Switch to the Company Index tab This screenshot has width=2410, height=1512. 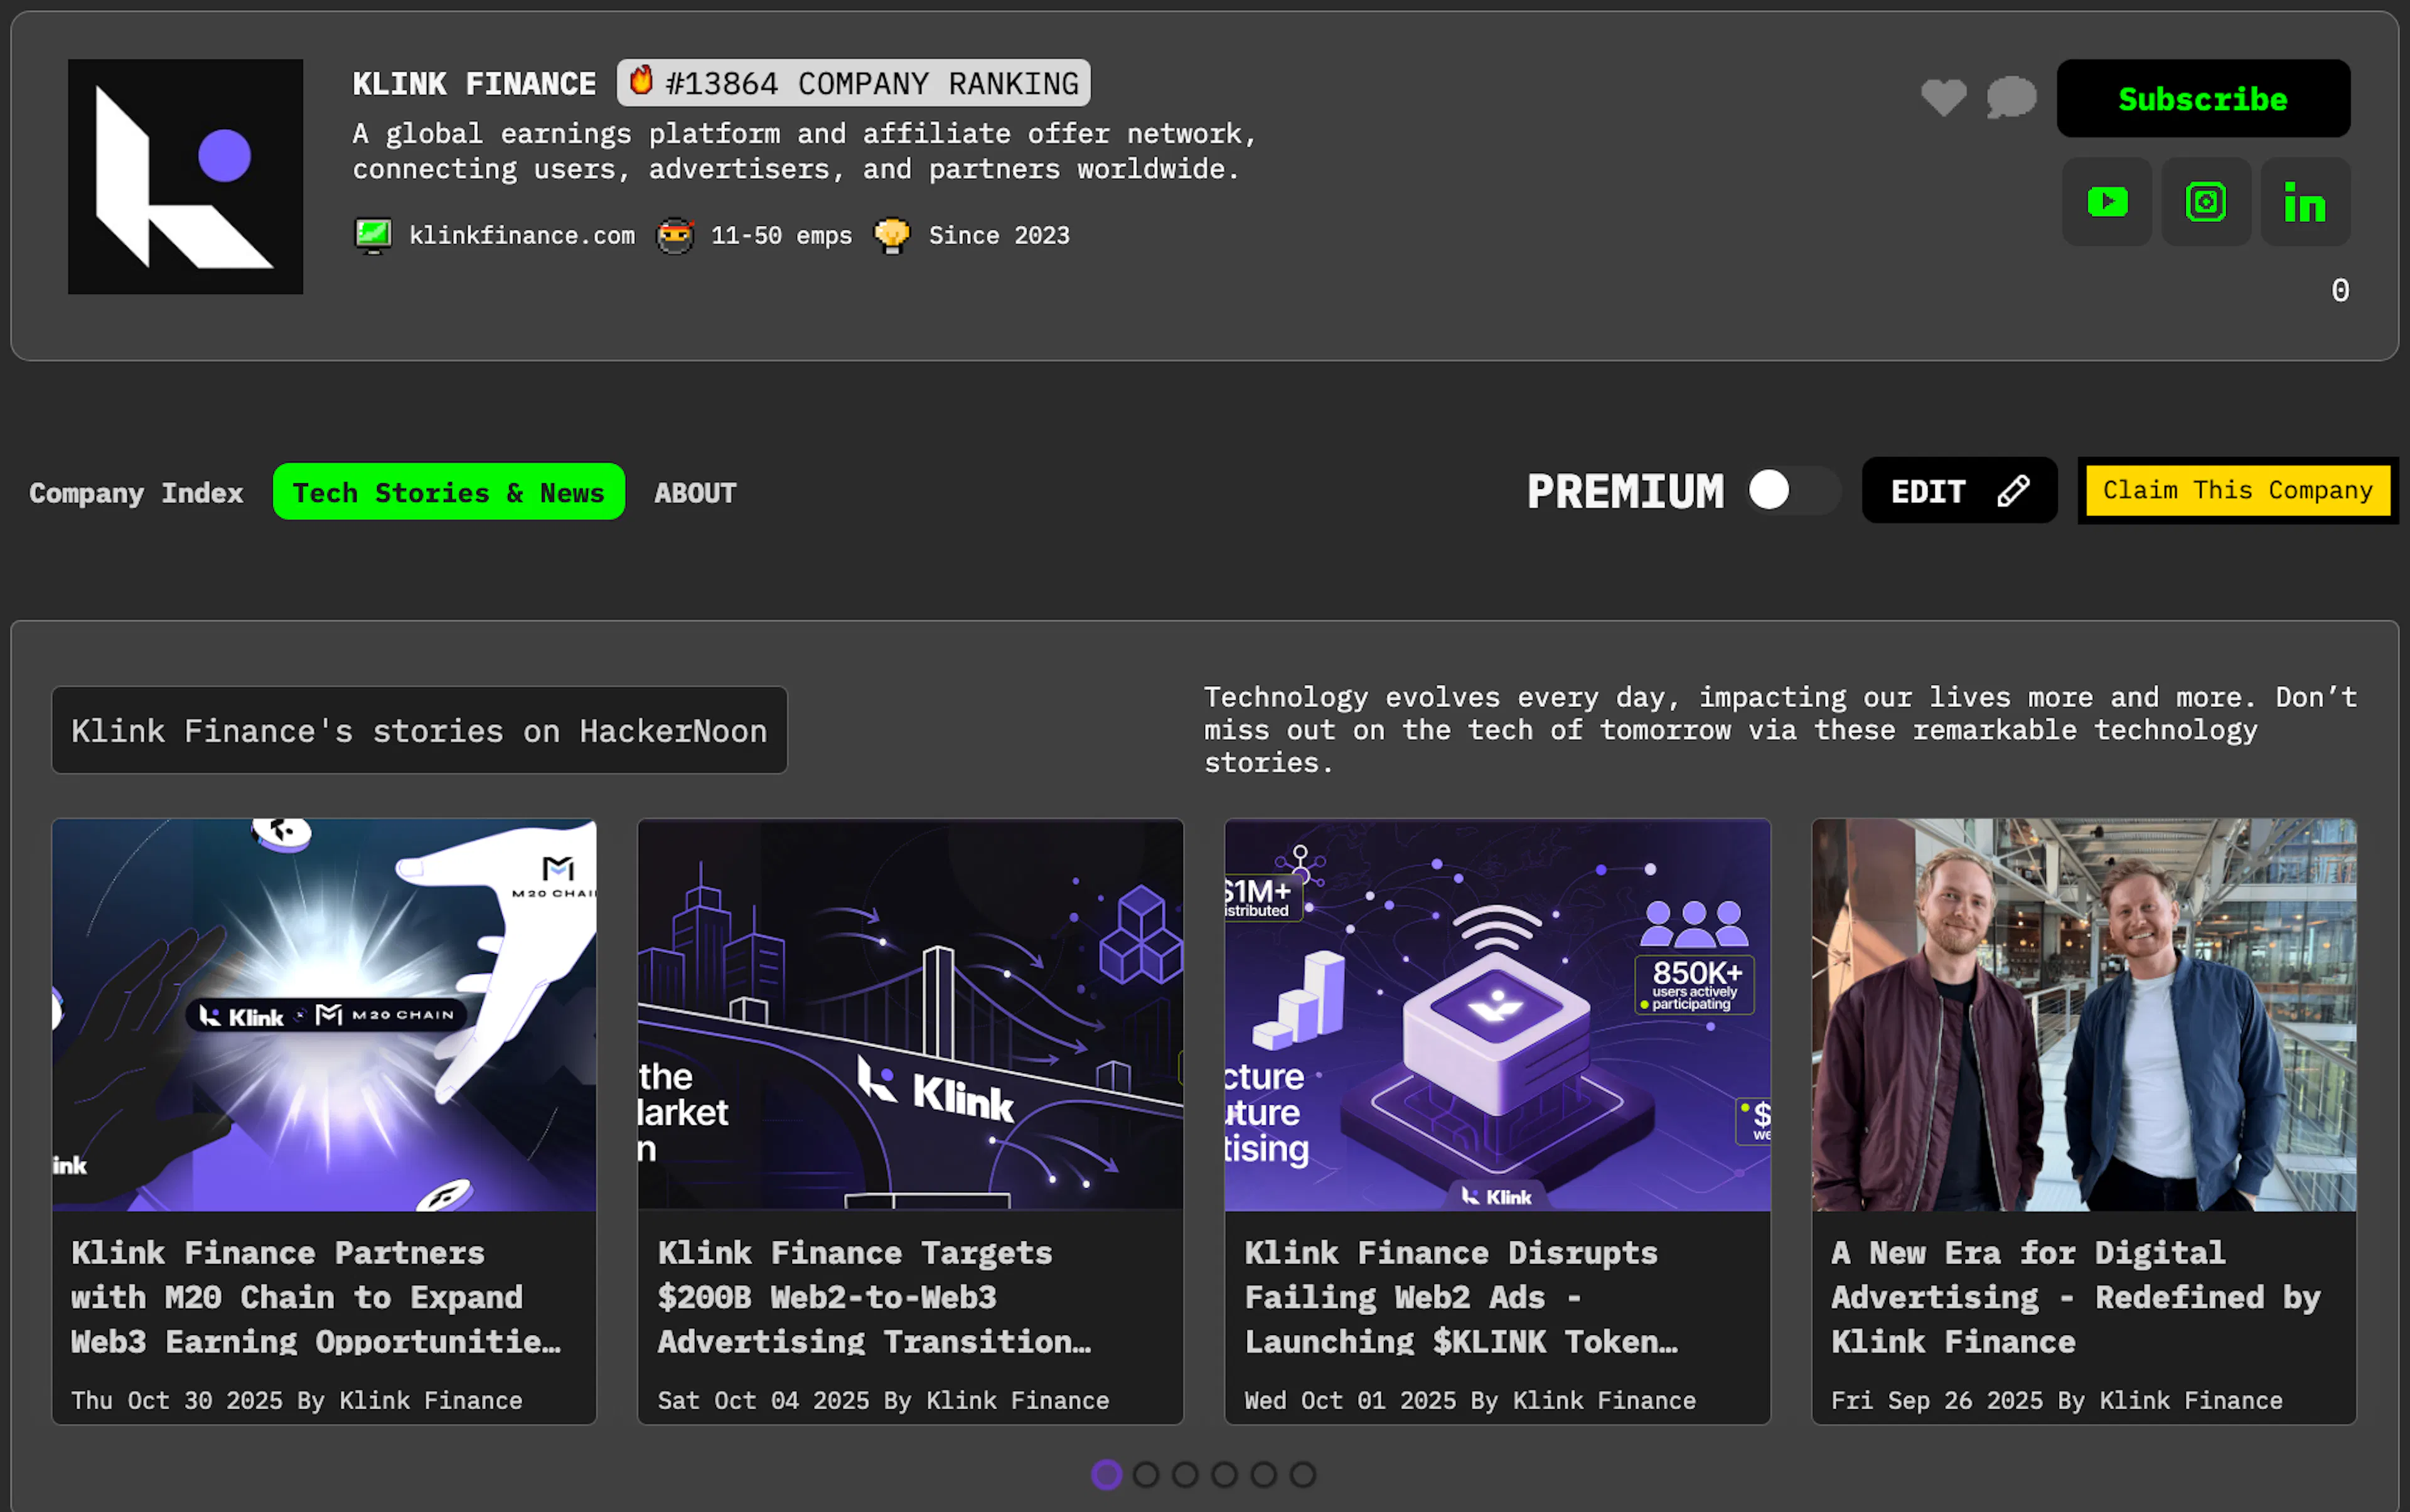click(136, 492)
